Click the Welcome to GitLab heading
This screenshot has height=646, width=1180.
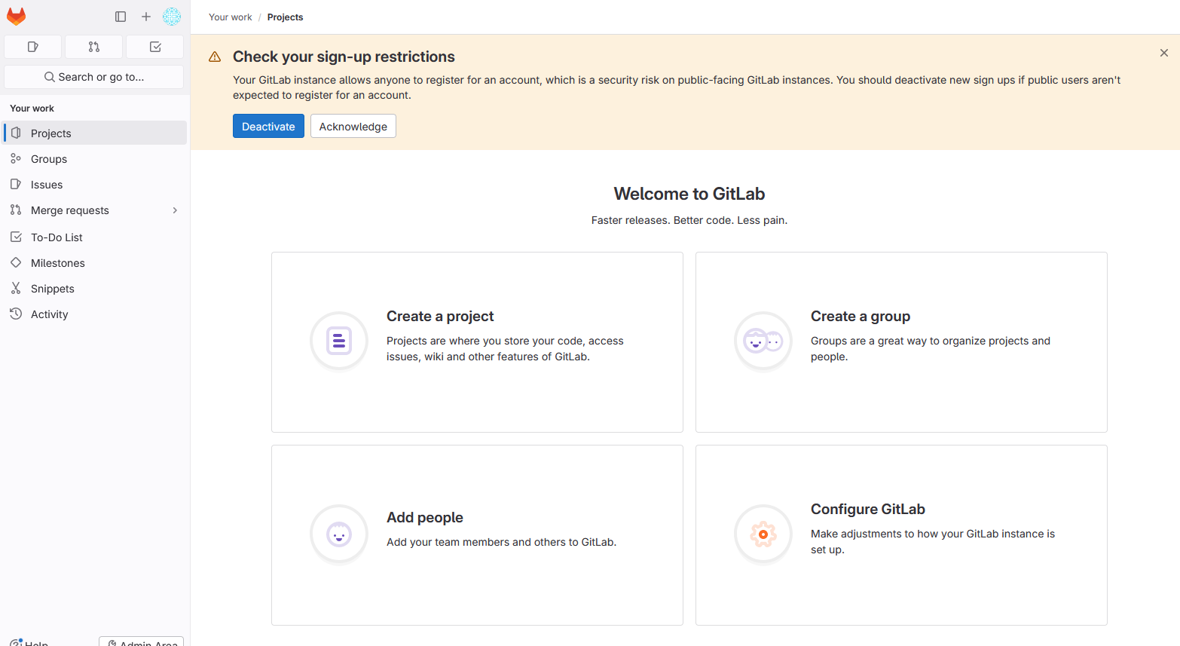point(689,194)
